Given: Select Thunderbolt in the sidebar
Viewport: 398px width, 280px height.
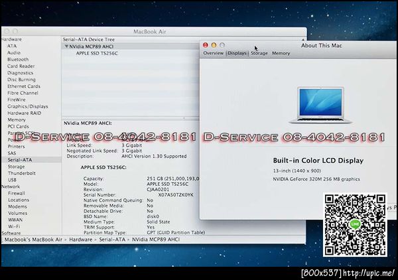Looking at the screenshot, I should pyautogui.click(x=22, y=173).
